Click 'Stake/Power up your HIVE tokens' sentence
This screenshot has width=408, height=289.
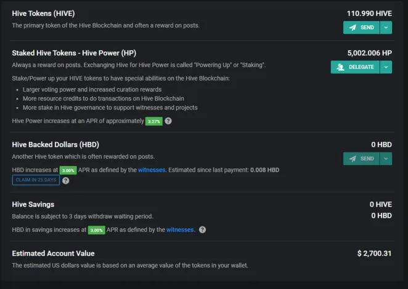[x=121, y=79]
